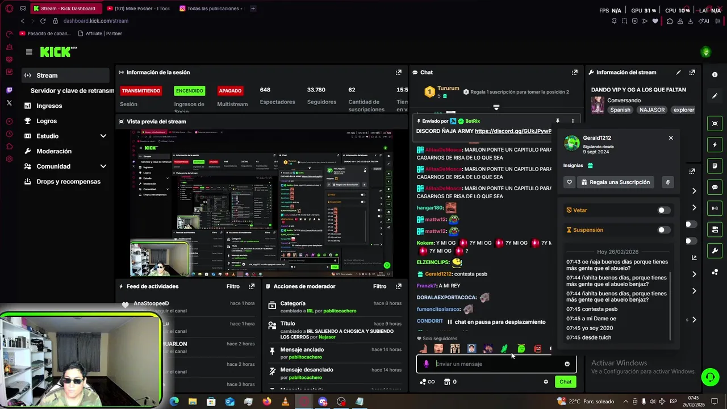Pop out the Chat panel
Screen dimensions: 727x409
click(575, 72)
